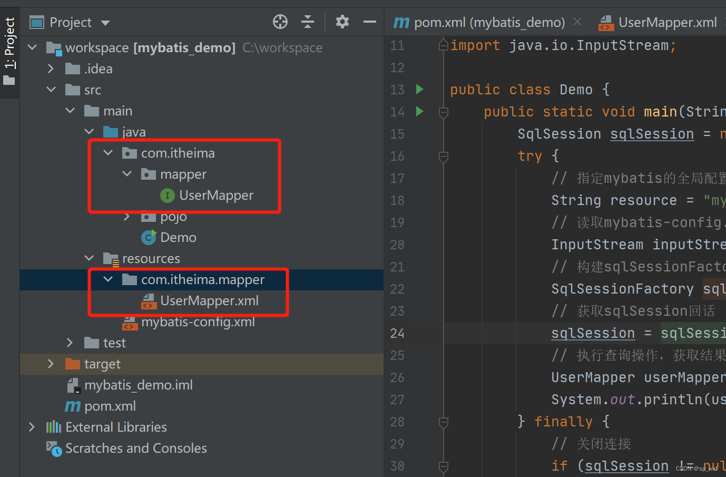Fold the try block at line 16
The width and height of the screenshot is (726, 477).
tap(444, 156)
